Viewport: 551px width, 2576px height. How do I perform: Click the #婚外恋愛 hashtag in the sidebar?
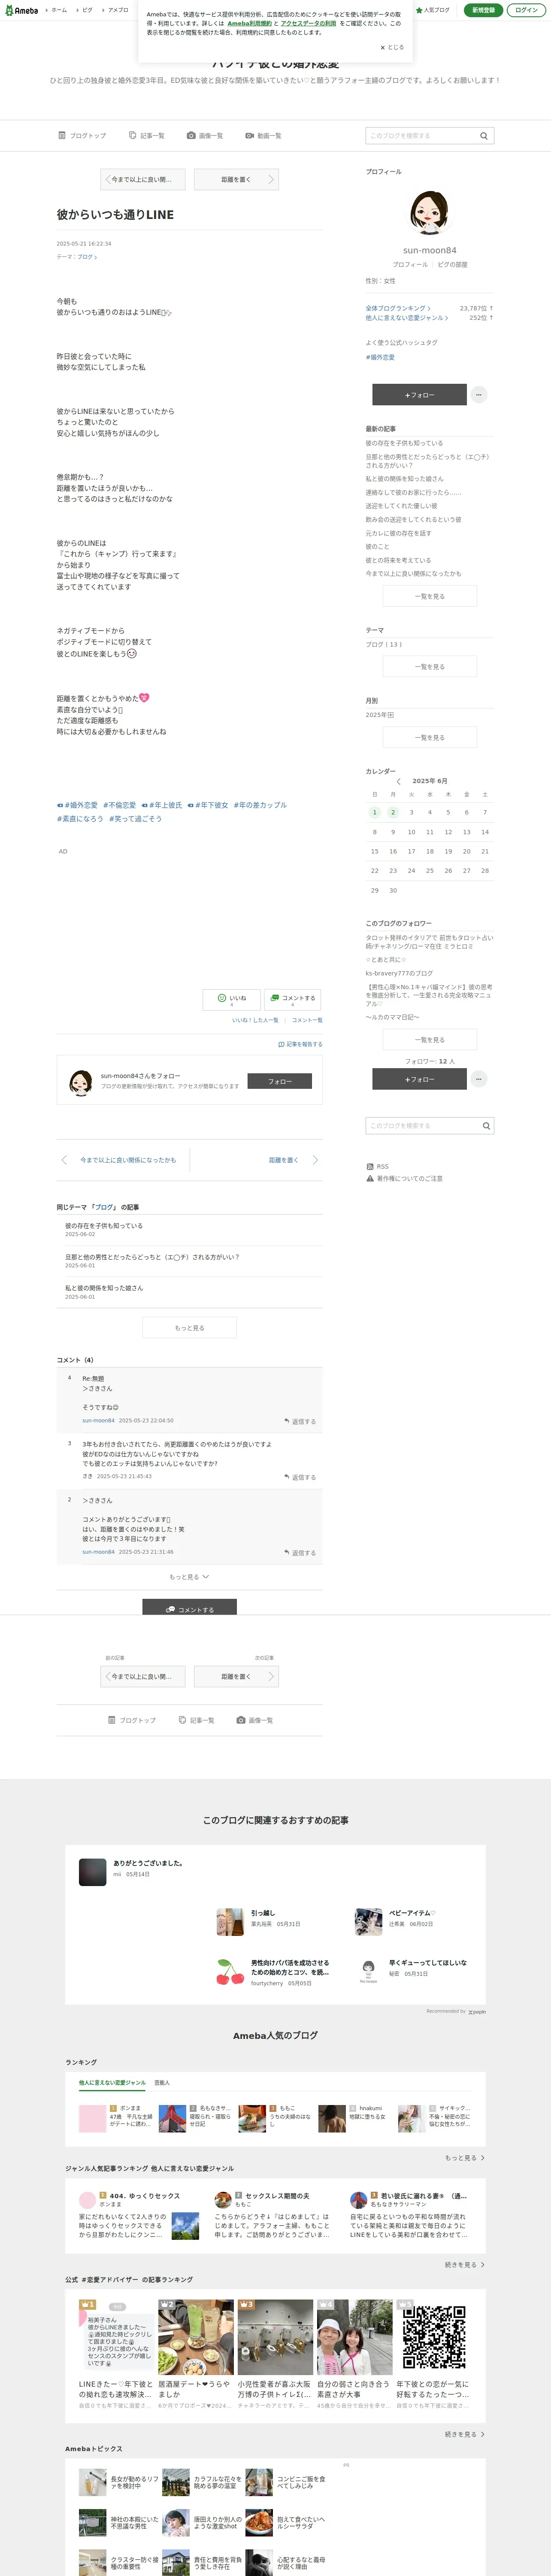tap(380, 357)
